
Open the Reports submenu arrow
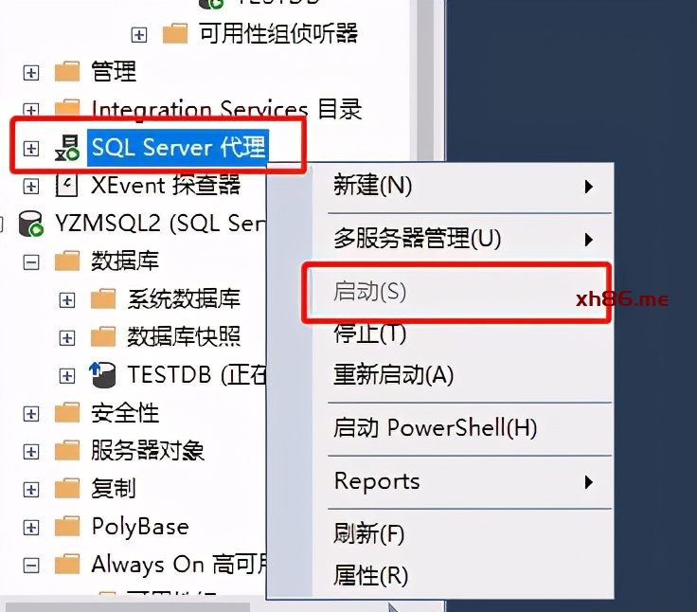(588, 481)
